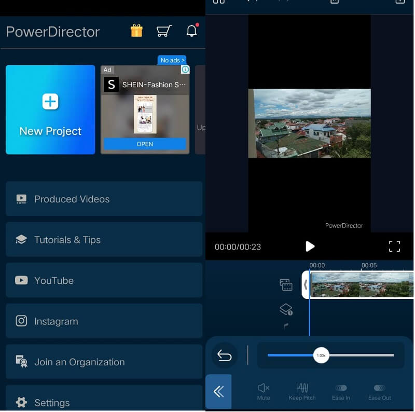Enter fullscreen preview mode

point(394,246)
